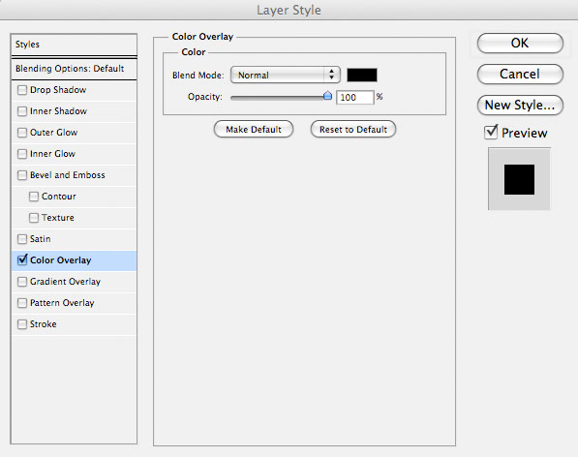The image size is (578, 457).
Task: Confirm with the OK button
Action: (520, 44)
